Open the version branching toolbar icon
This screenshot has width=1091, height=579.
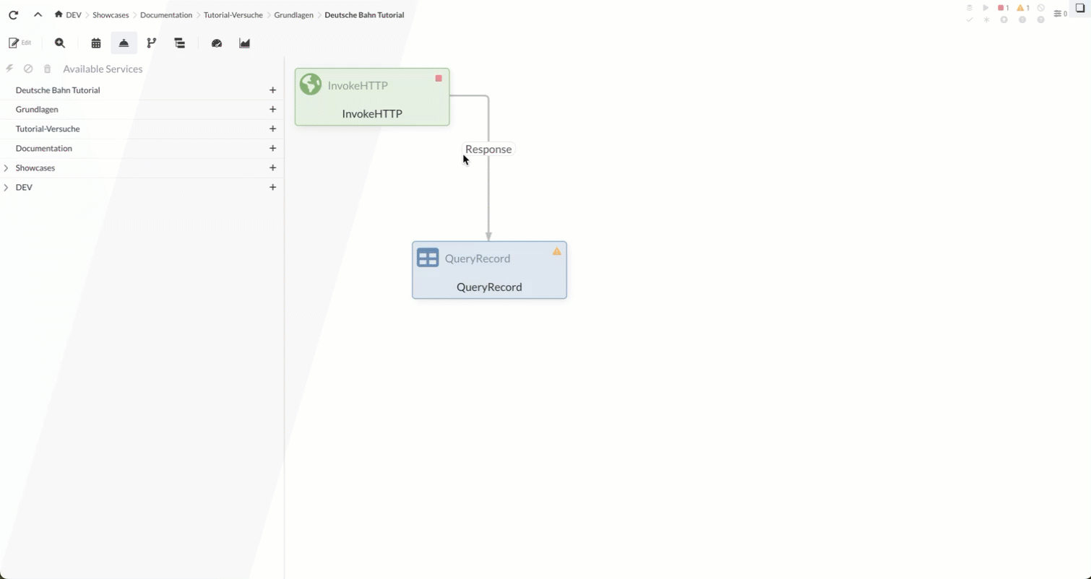(152, 43)
